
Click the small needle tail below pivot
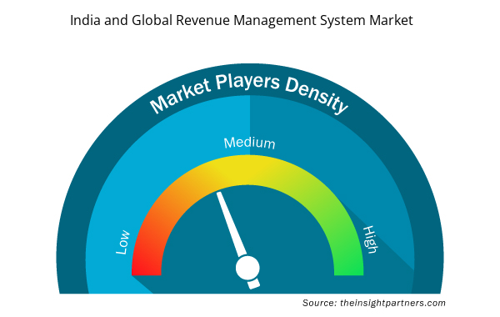(x=254, y=284)
